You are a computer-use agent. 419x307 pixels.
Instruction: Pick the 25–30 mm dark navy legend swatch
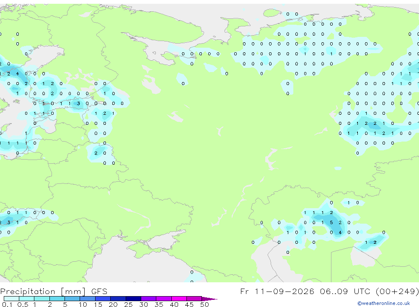pyautogui.click(x=133, y=299)
